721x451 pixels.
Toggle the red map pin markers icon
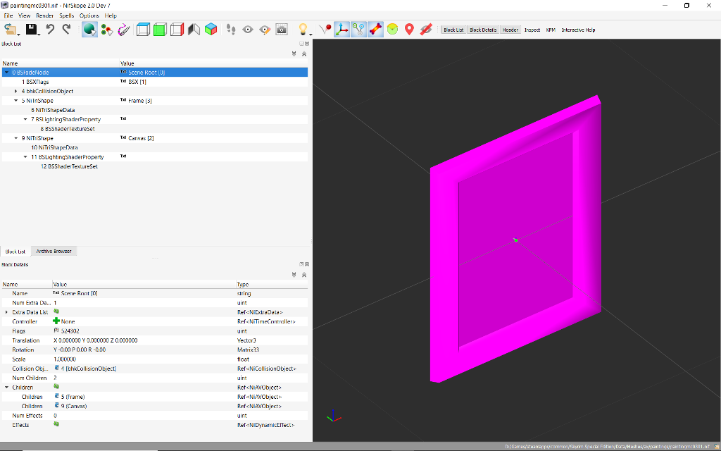coord(409,30)
